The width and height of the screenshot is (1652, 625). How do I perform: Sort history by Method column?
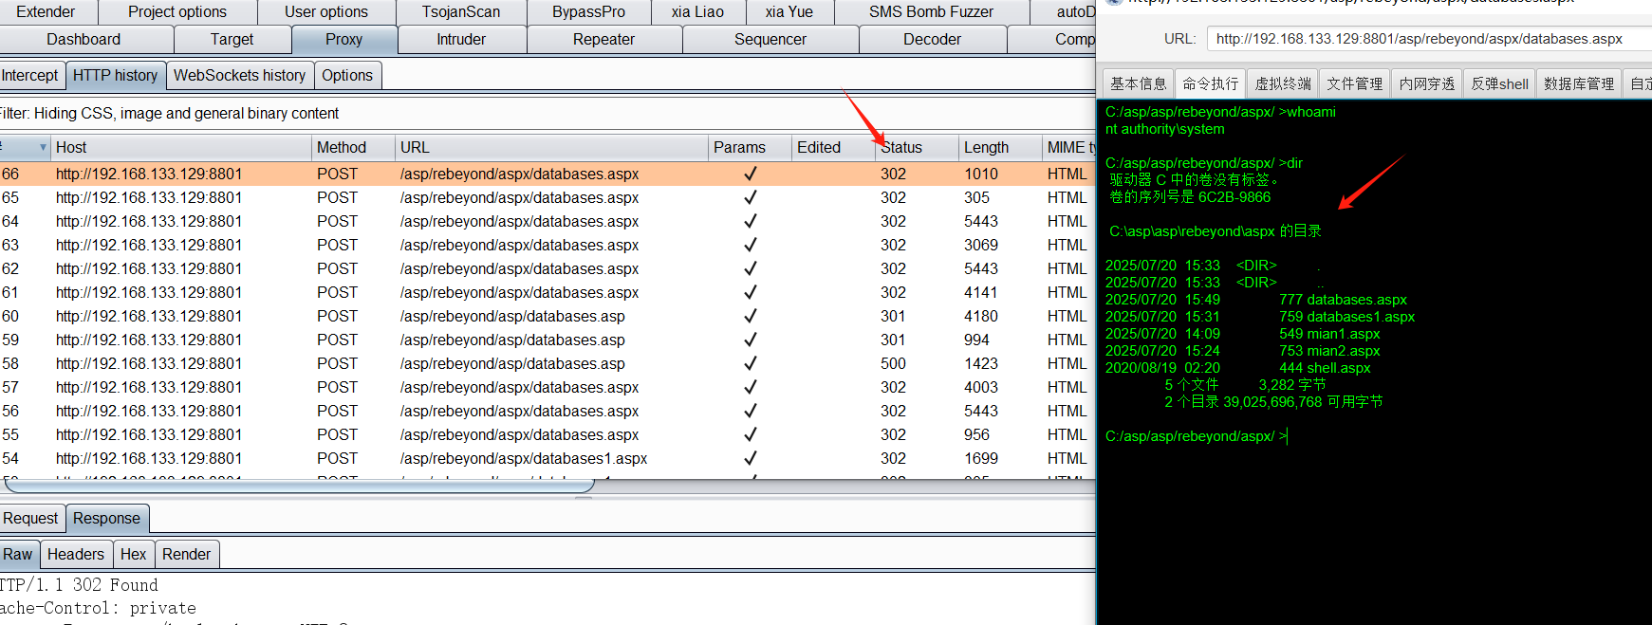[x=353, y=147]
